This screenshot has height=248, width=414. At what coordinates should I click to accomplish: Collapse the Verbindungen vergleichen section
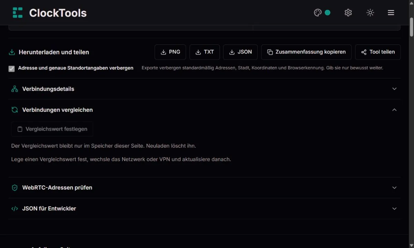point(205,110)
